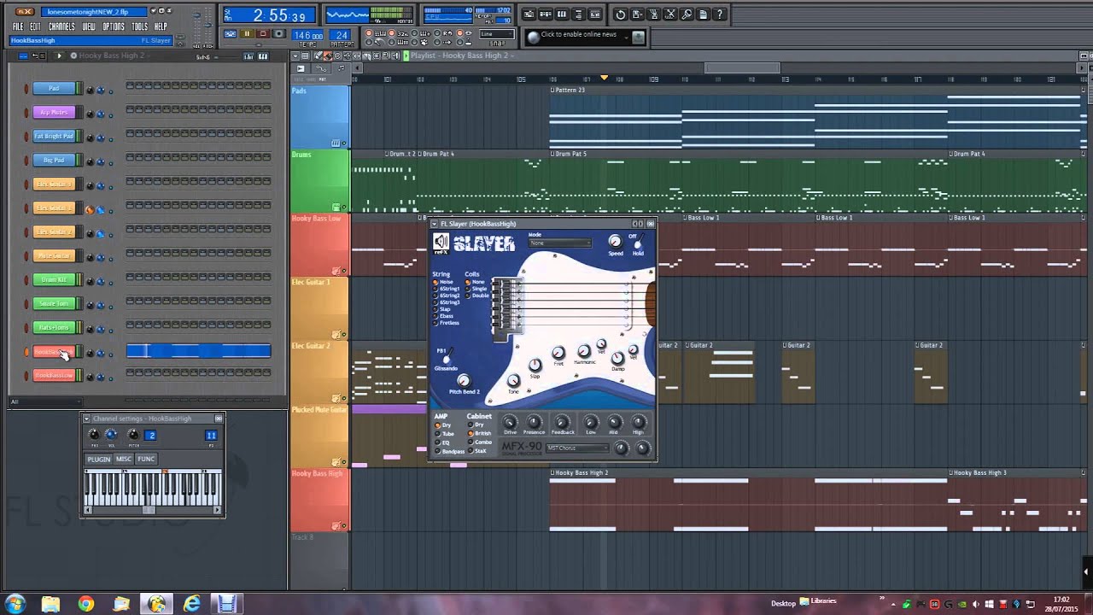Click the pattern number display showing 24
The height and width of the screenshot is (615, 1093).
[x=342, y=36]
